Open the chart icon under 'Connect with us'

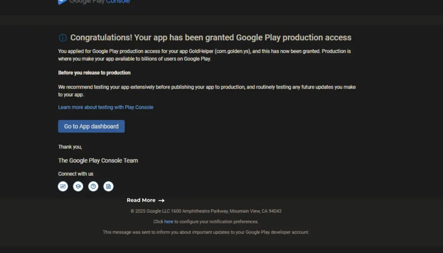point(63,186)
